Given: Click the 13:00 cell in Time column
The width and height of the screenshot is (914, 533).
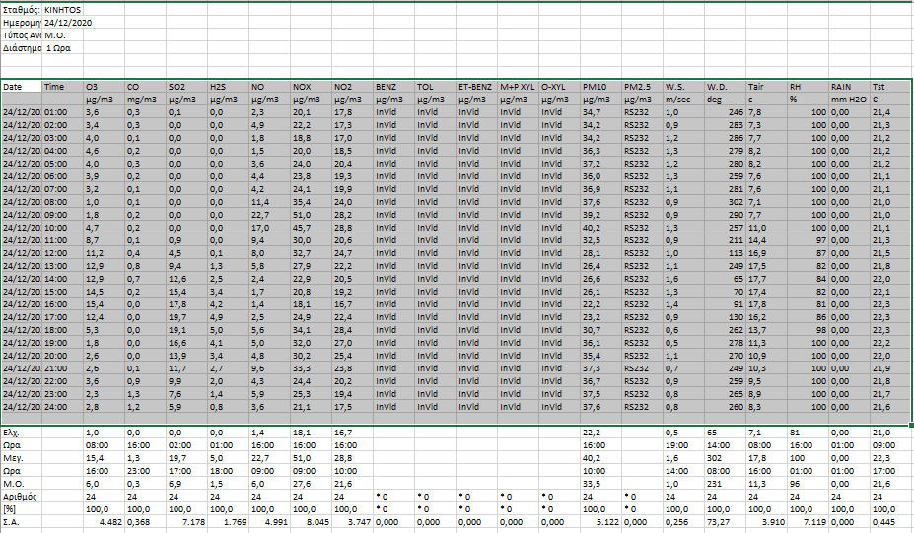Looking at the screenshot, I should tap(62, 265).
